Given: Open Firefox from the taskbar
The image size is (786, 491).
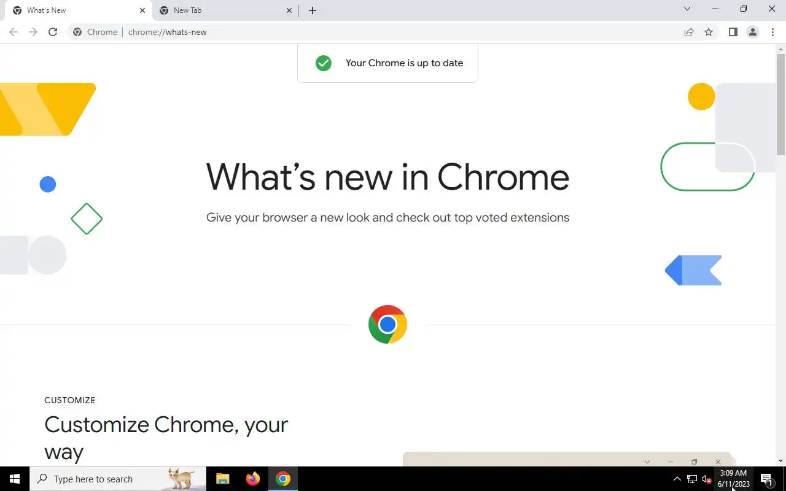Looking at the screenshot, I should tap(252, 479).
